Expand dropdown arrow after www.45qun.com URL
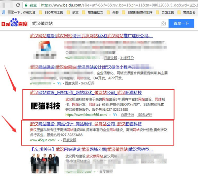 click(58, 140)
